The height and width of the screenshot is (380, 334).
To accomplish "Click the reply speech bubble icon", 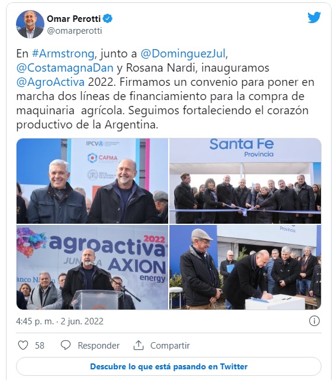I will [x=66, y=345].
